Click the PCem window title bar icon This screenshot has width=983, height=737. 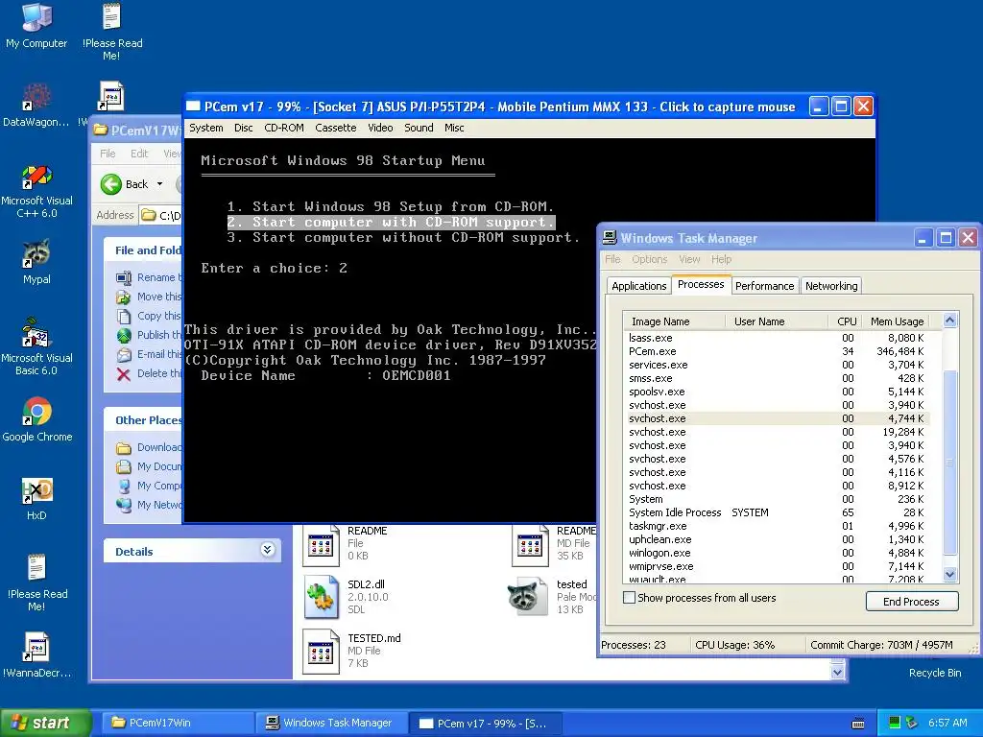point(194,107)
